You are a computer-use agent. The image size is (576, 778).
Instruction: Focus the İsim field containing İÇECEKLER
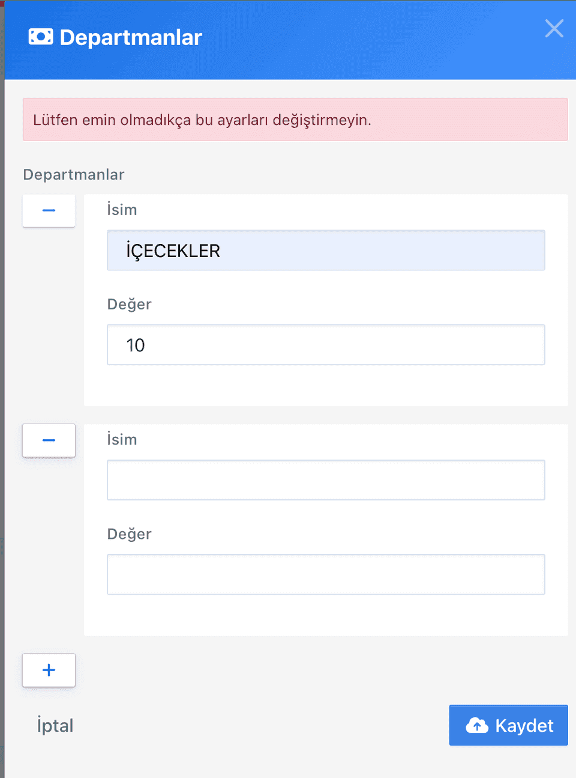click(326, 251)
